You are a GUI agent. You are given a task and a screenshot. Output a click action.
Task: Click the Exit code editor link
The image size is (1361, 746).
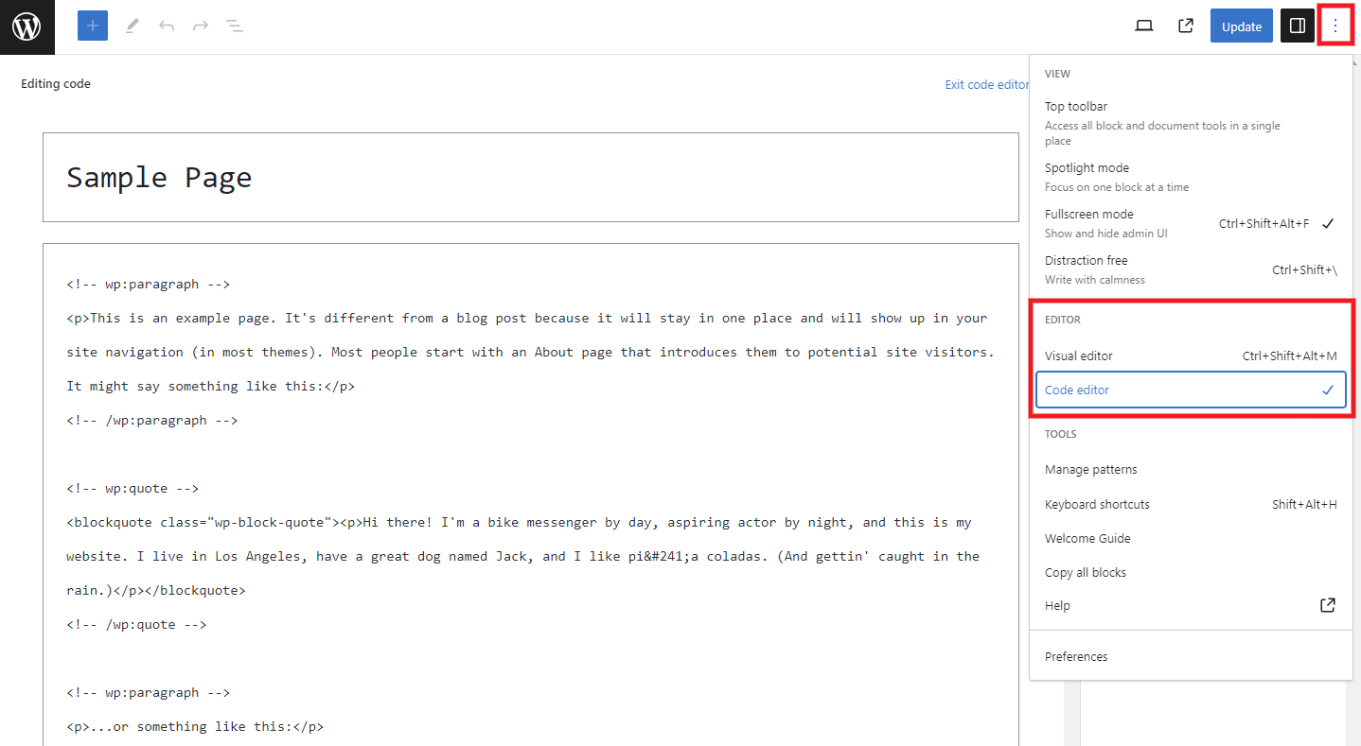[985, 84]
